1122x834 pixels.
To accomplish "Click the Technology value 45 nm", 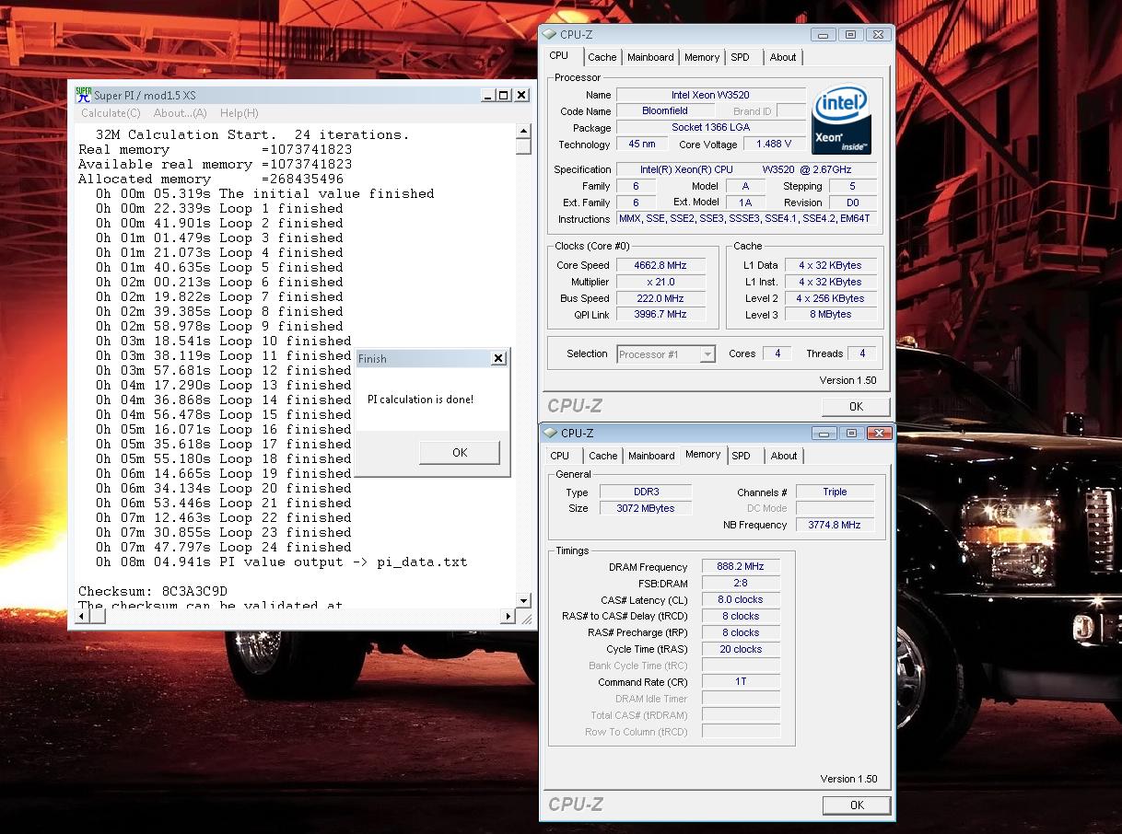I will pos(642,144).
